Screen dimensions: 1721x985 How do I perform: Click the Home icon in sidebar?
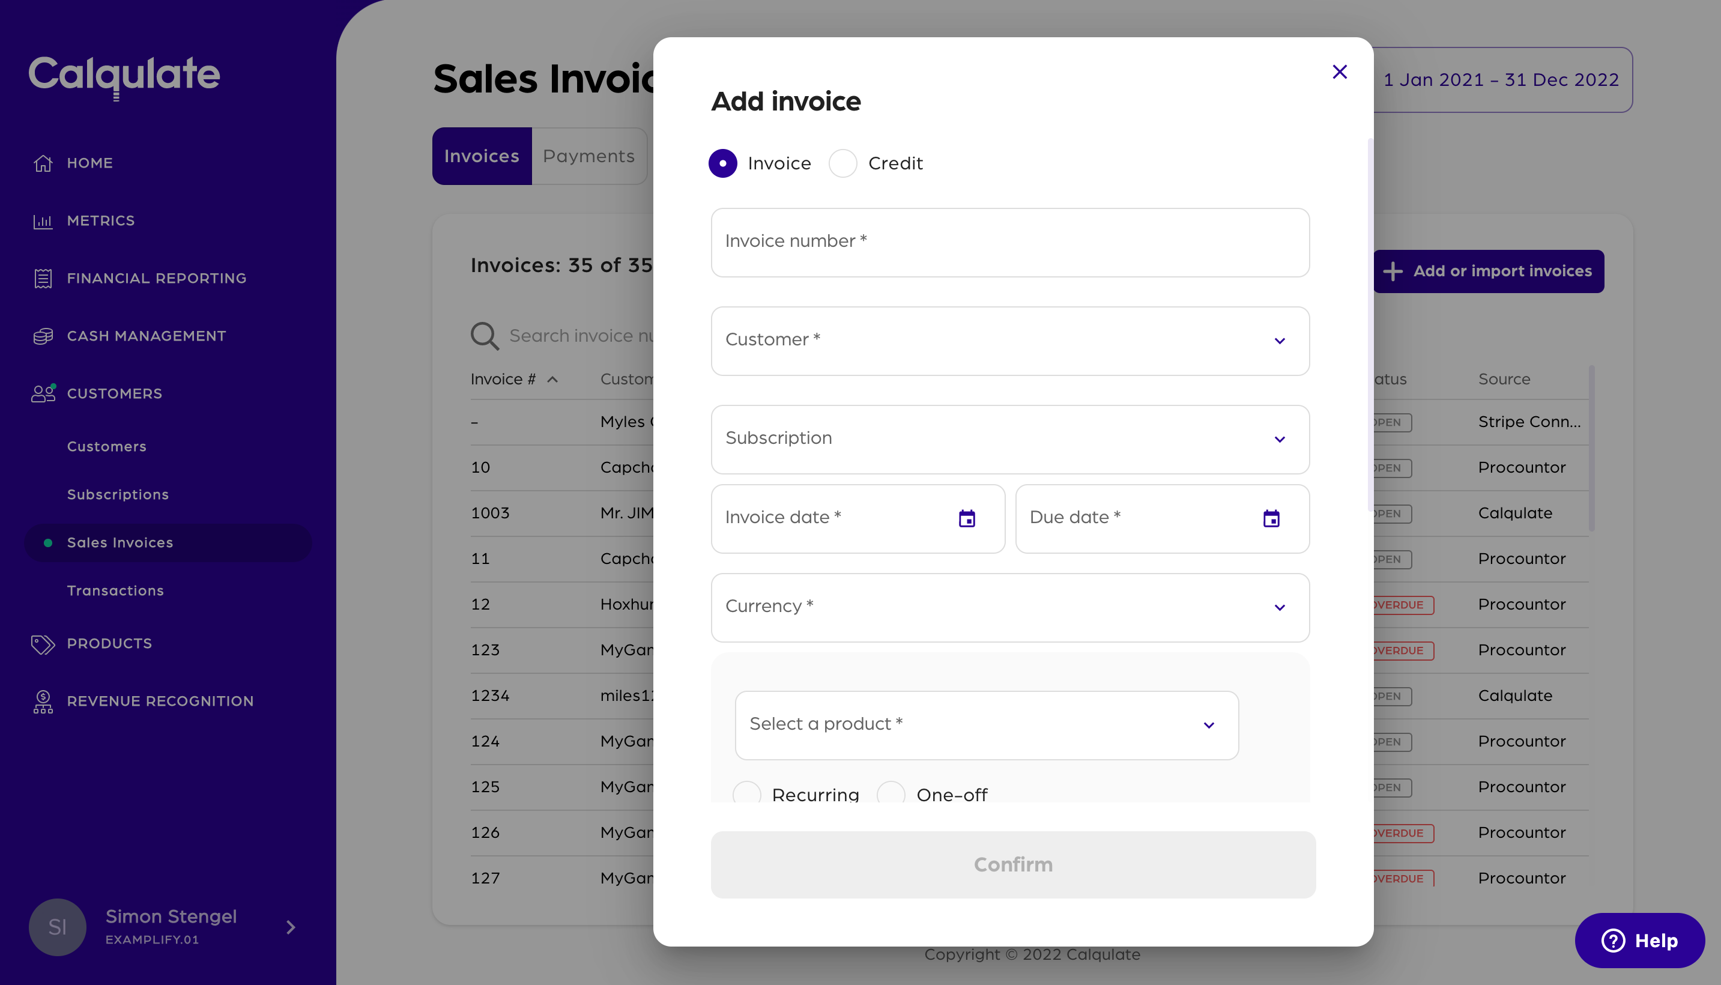point(43,163)
